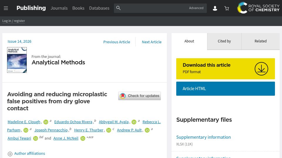Click the plus icon beside Author affiliations
The width and height of the screenshot is (282, 158).
click(x=10, y=154)
